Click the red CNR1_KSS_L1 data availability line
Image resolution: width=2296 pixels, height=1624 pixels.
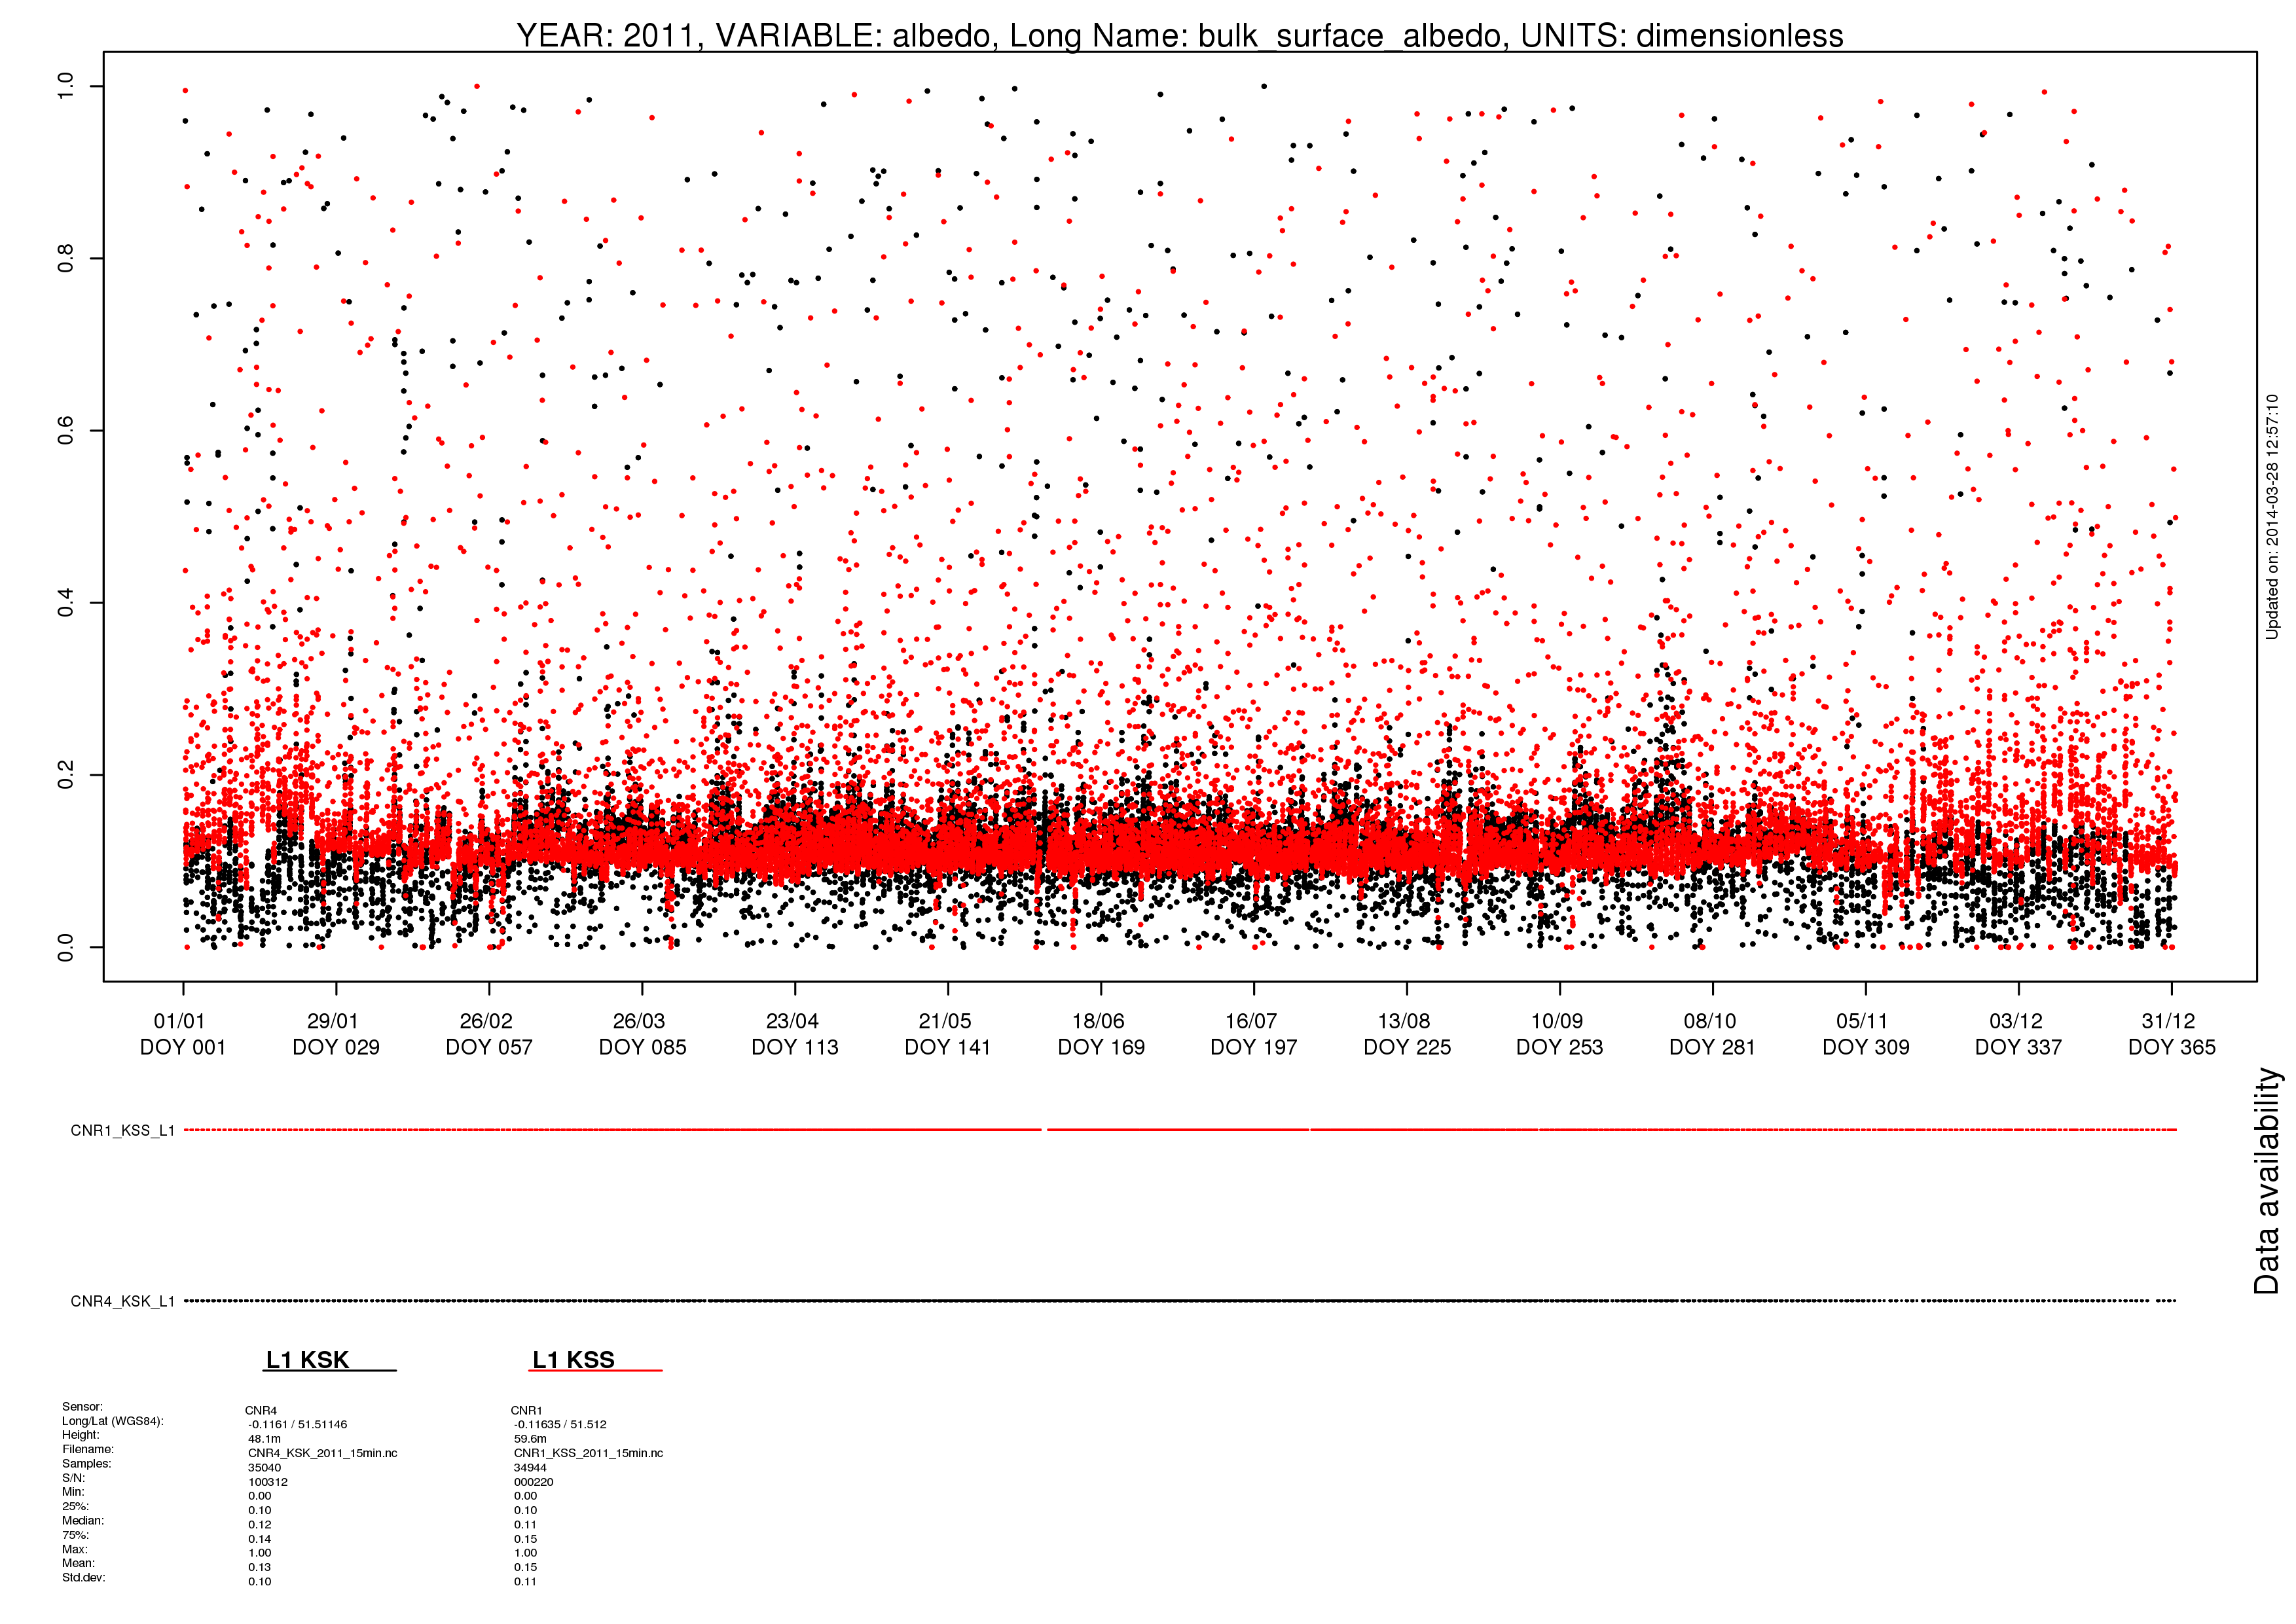[x=1180, y=1130]
